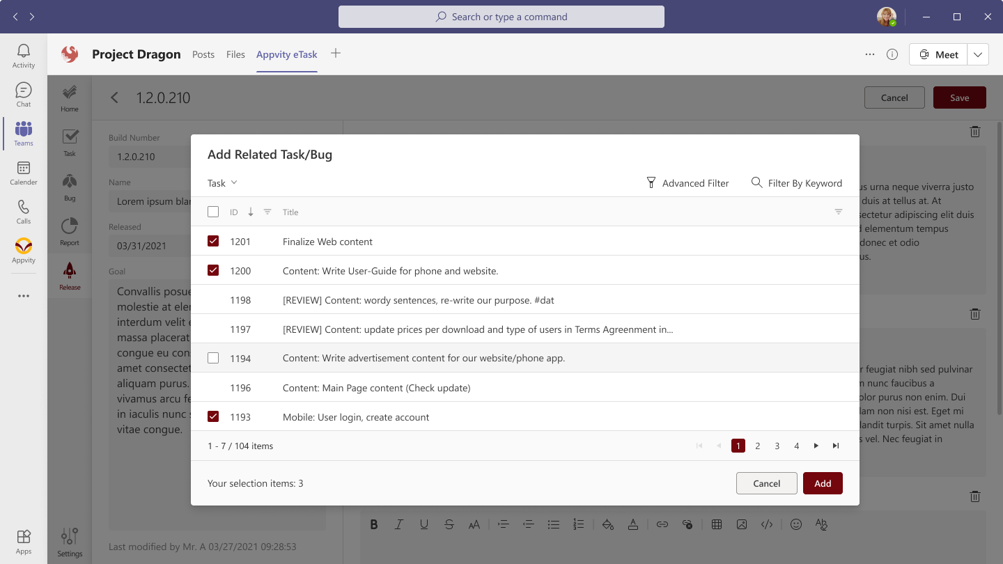Open the Task type dropdown

221,182
